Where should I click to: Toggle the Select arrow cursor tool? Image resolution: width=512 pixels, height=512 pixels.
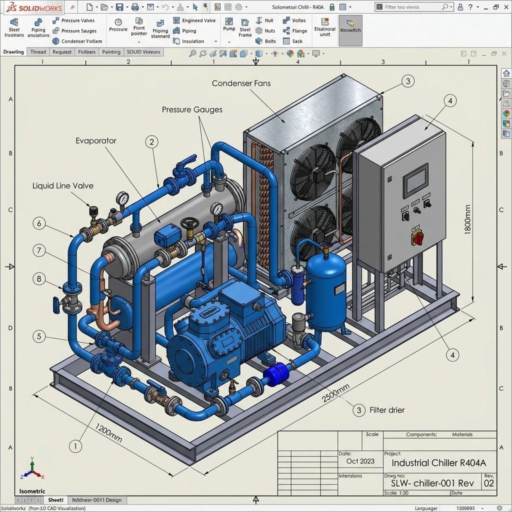pyautogui.click(x=195, y=7)
